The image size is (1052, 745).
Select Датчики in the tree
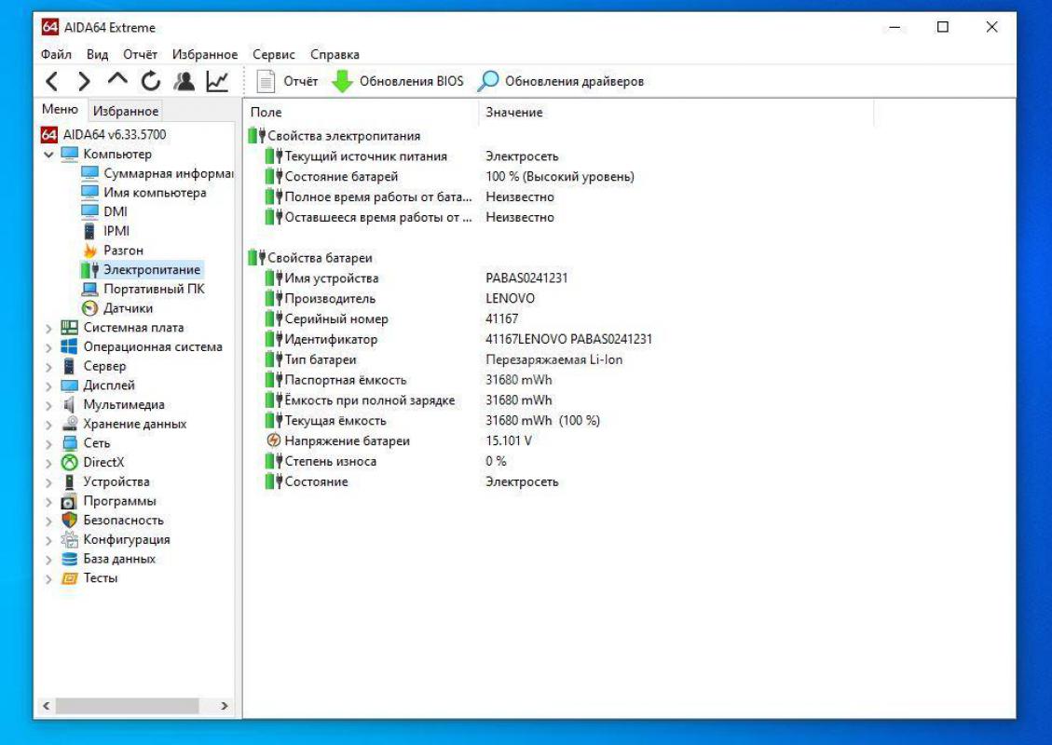point(128,308)
